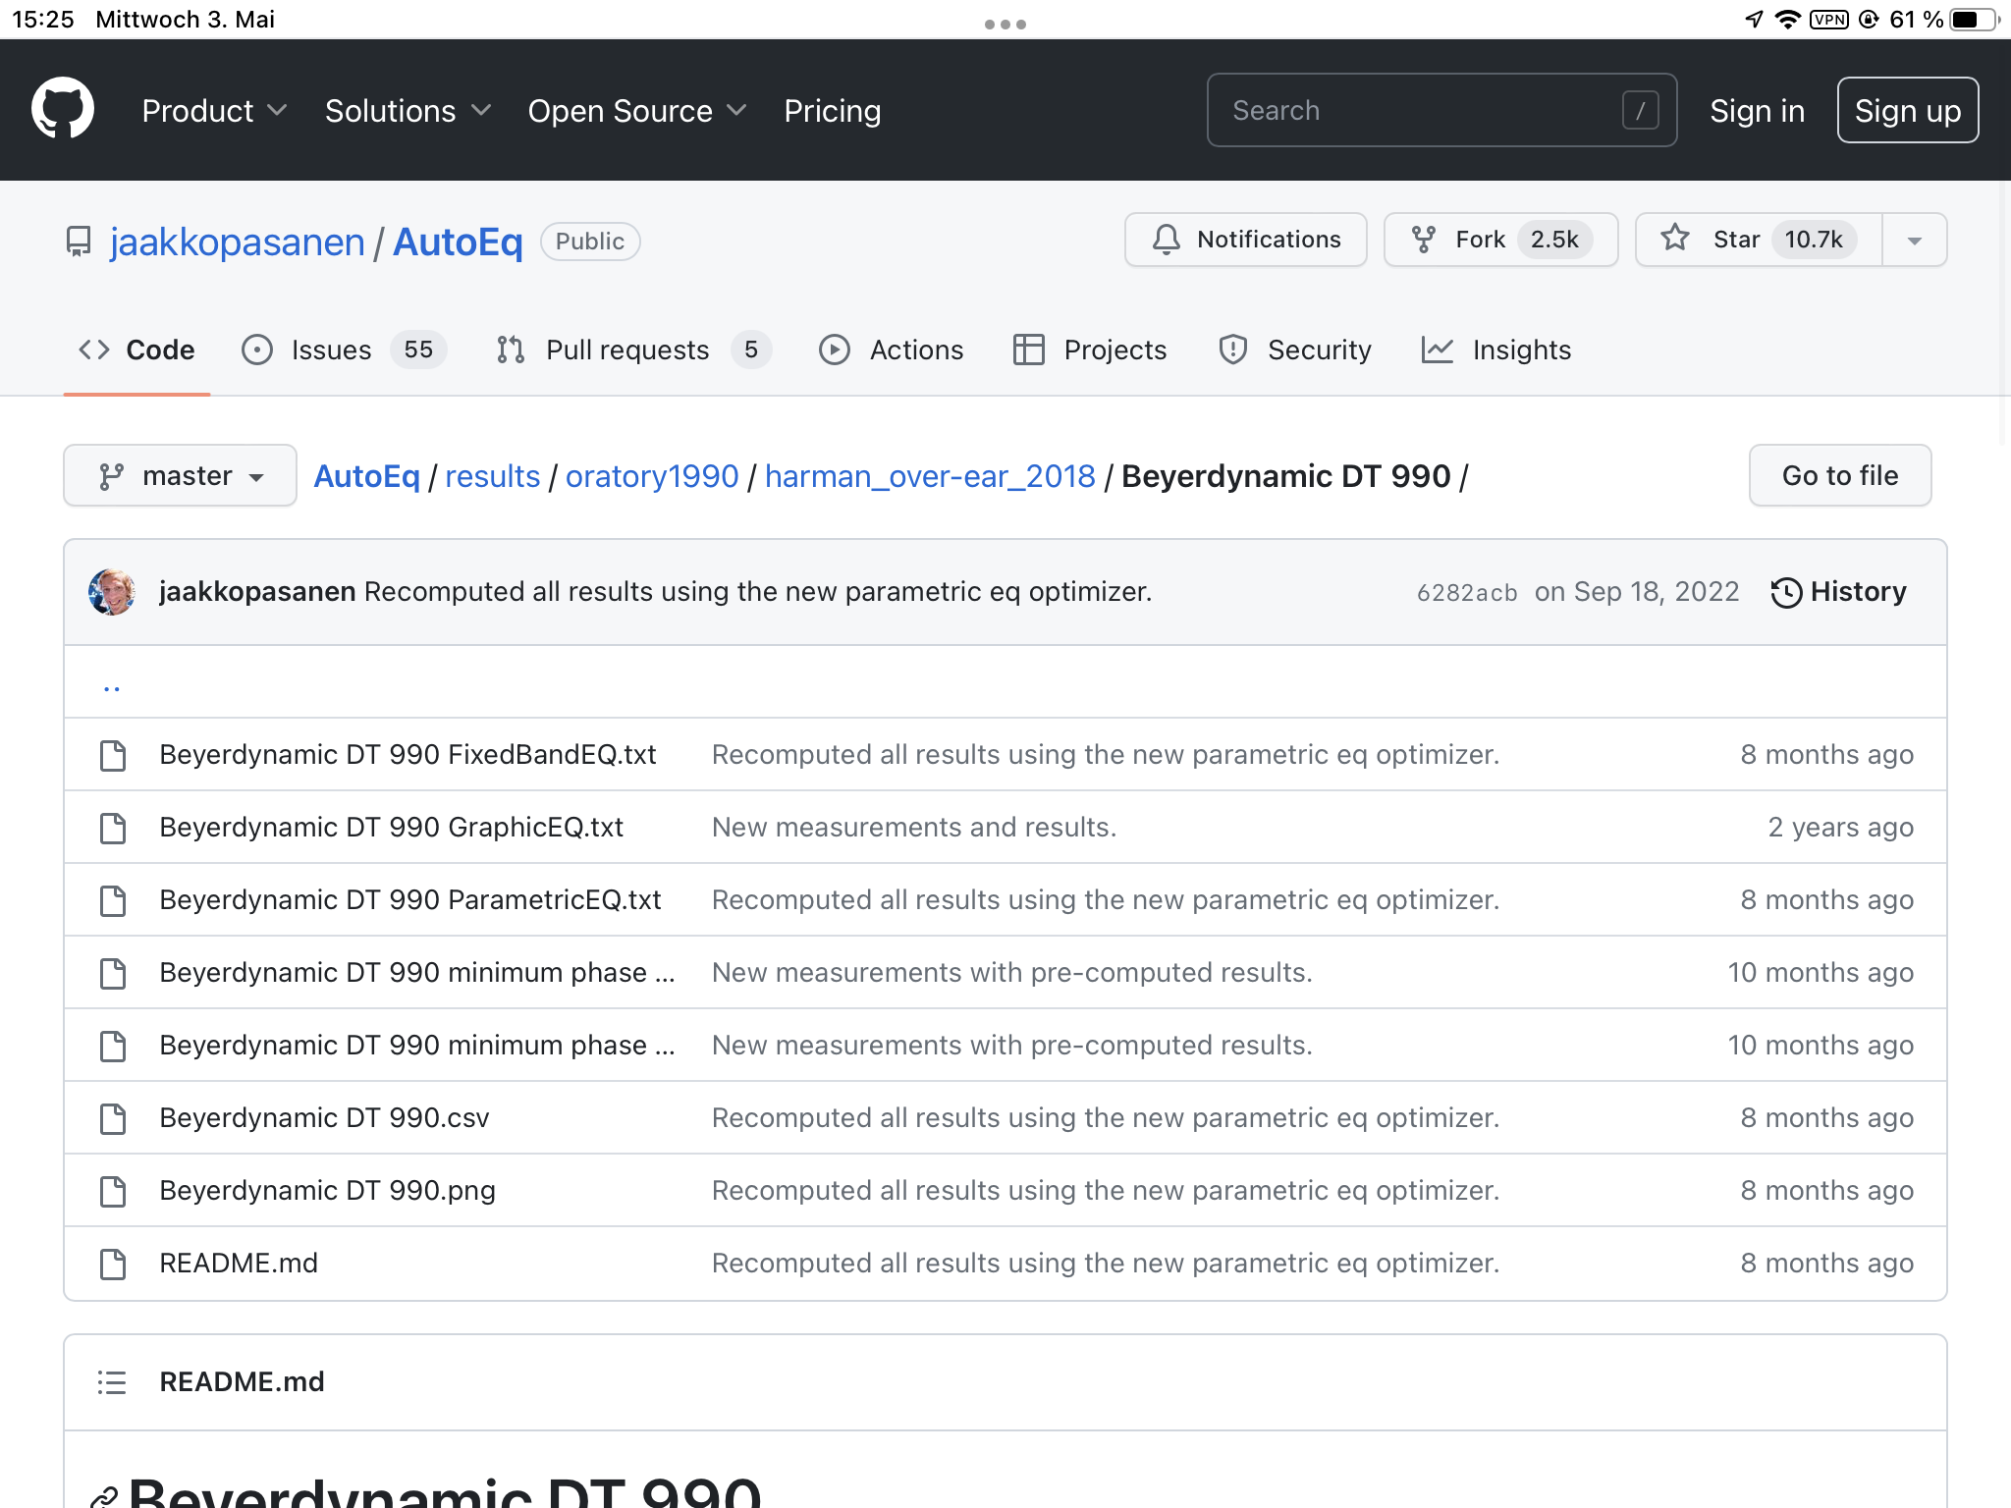Go to harman_over-ear_2018 folder in breadcrumb

pos(930,476)
